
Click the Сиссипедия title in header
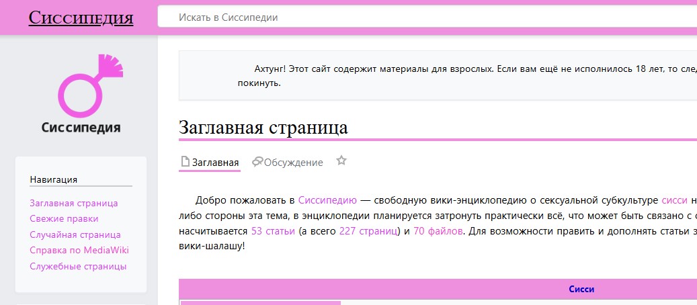point(81,17)
